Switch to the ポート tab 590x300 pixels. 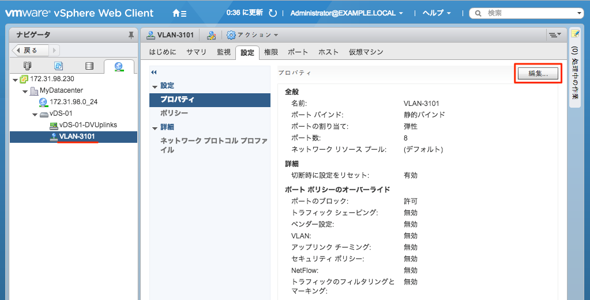click(298, 52)
